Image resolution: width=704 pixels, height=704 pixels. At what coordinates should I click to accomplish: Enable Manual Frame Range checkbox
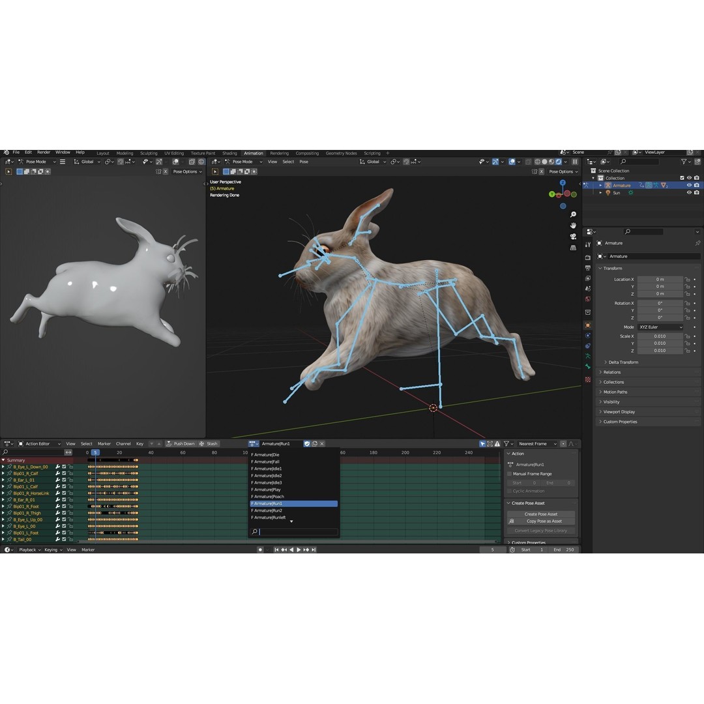(509, 474)
